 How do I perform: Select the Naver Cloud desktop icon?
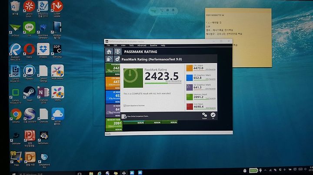pyautogui.click(x=58, y=117)
